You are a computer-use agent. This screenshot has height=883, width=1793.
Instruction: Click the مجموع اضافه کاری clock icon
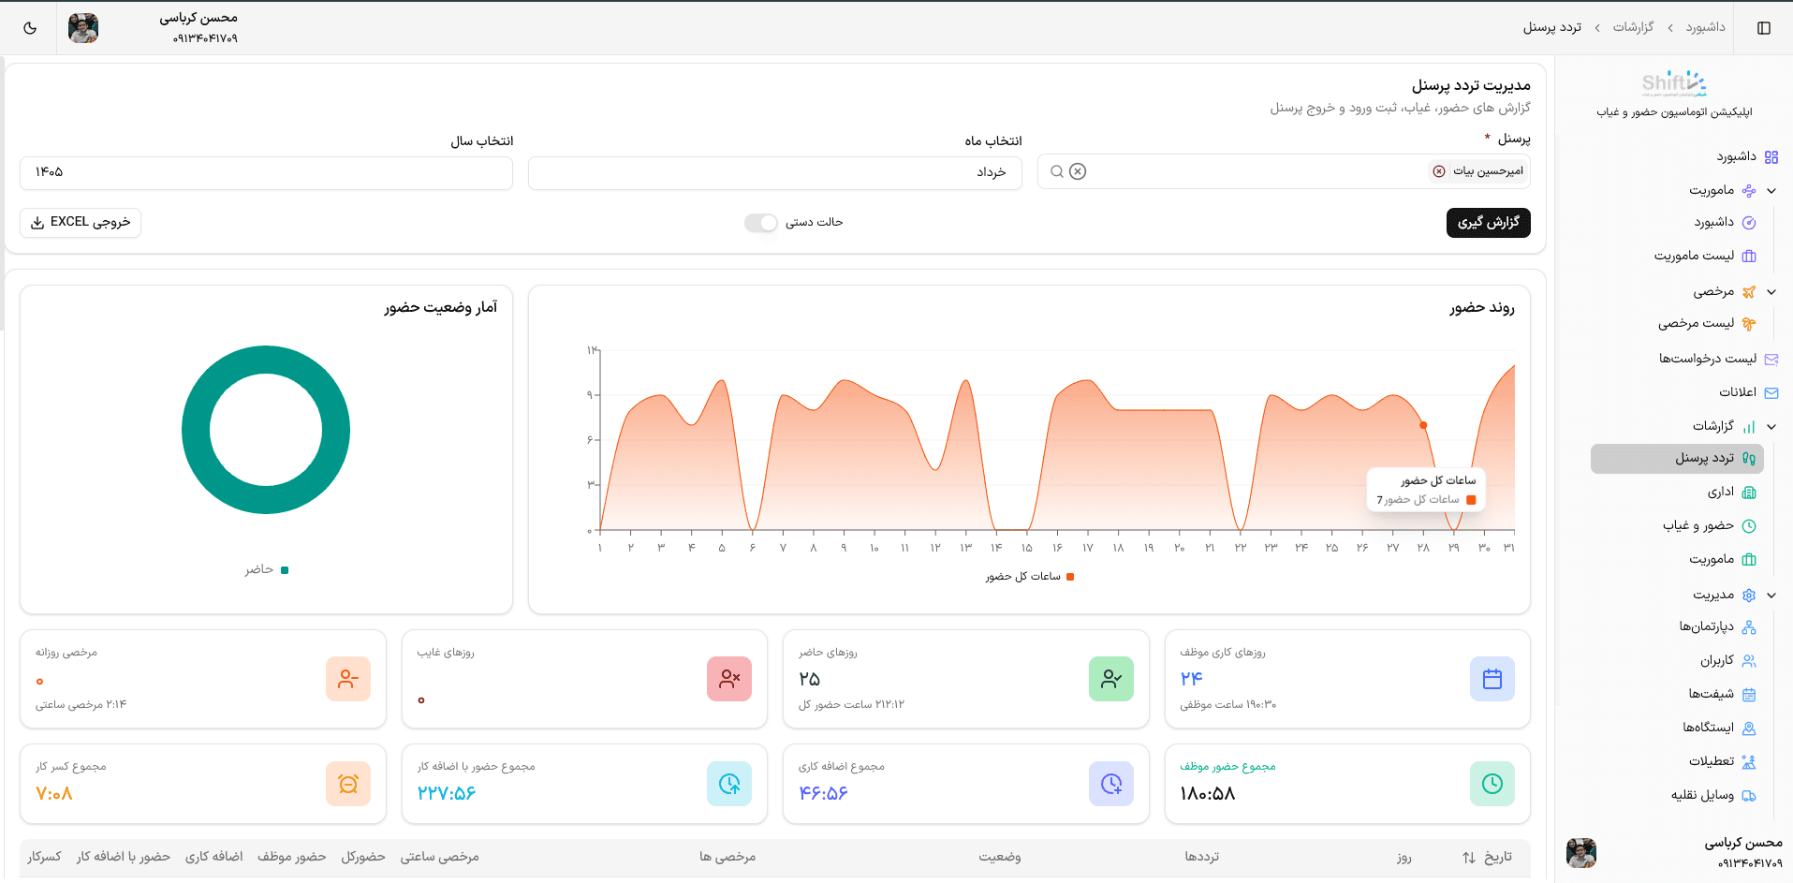[1111, 784]
